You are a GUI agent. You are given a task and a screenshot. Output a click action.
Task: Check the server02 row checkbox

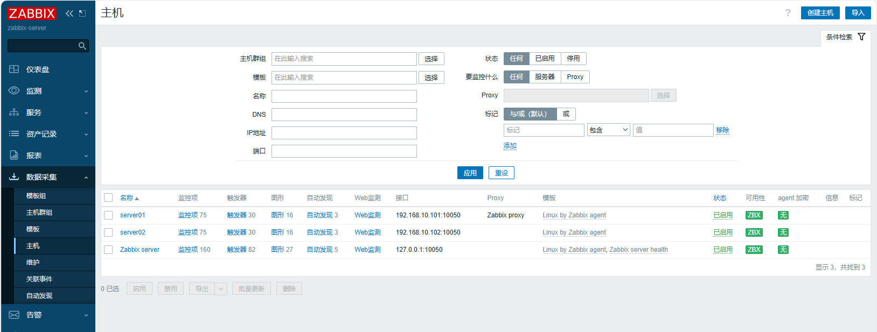(108, 232)
